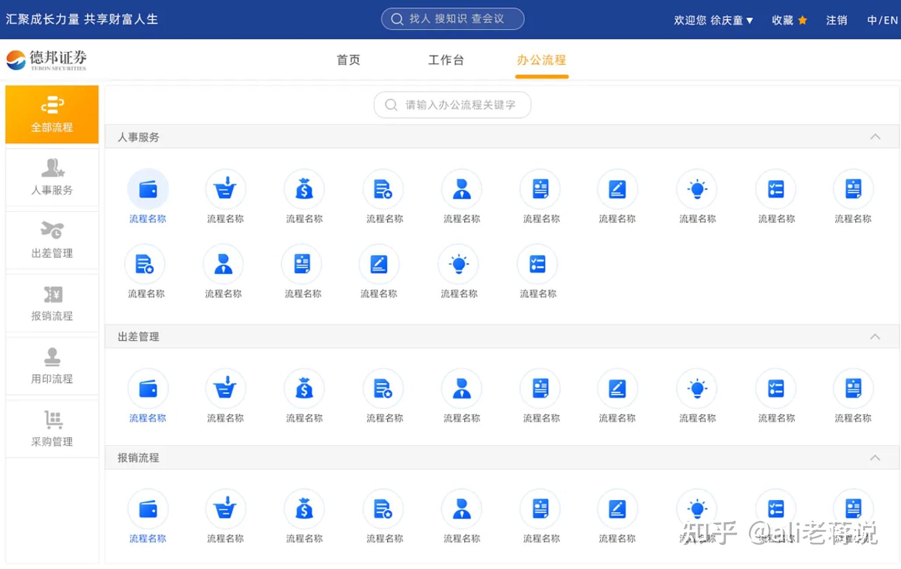The height and width of the screenshot is (569, 901).
Task: Open the 用印流程 sidebar category
Action: click(x=52, y=366)
